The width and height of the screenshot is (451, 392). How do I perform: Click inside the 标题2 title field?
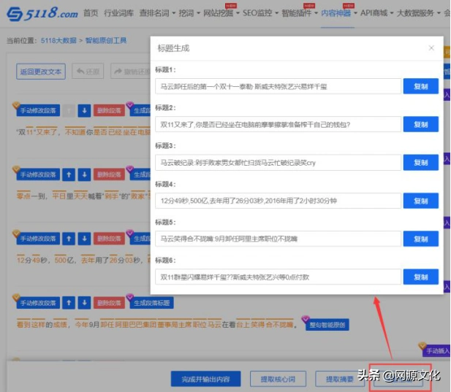click(x=278, y=124)
